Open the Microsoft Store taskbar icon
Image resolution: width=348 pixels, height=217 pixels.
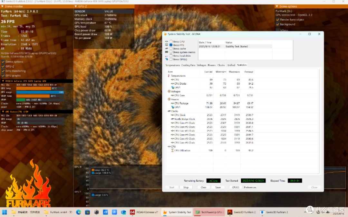[87, 212]
